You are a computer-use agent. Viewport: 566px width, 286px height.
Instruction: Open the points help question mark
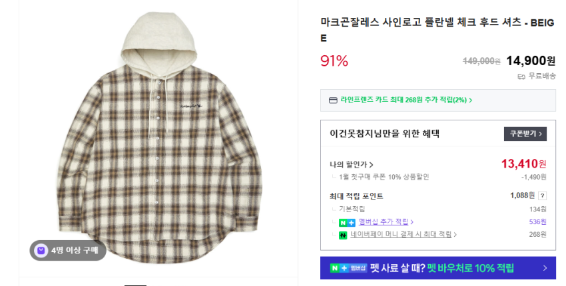(542, 196)
